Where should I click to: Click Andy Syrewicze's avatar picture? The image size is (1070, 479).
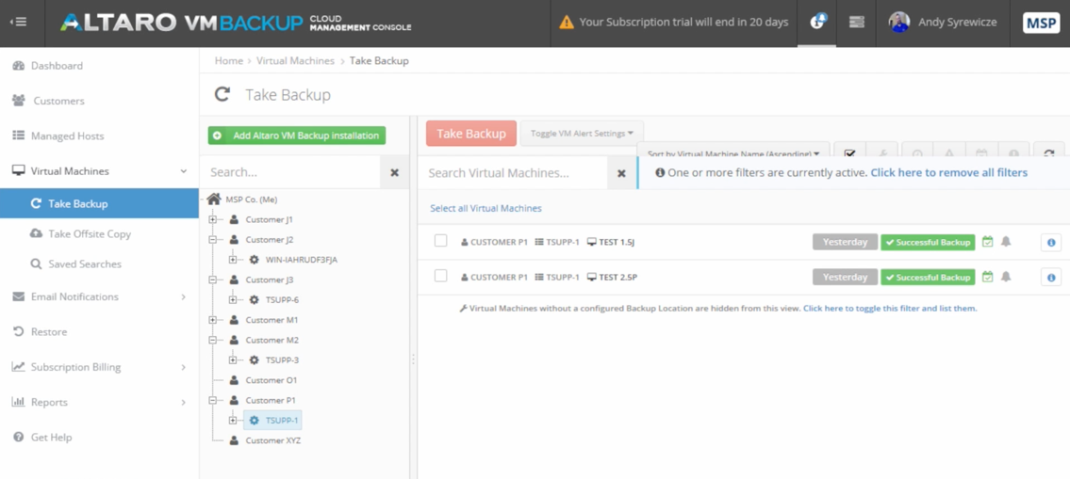click(898, 22)
